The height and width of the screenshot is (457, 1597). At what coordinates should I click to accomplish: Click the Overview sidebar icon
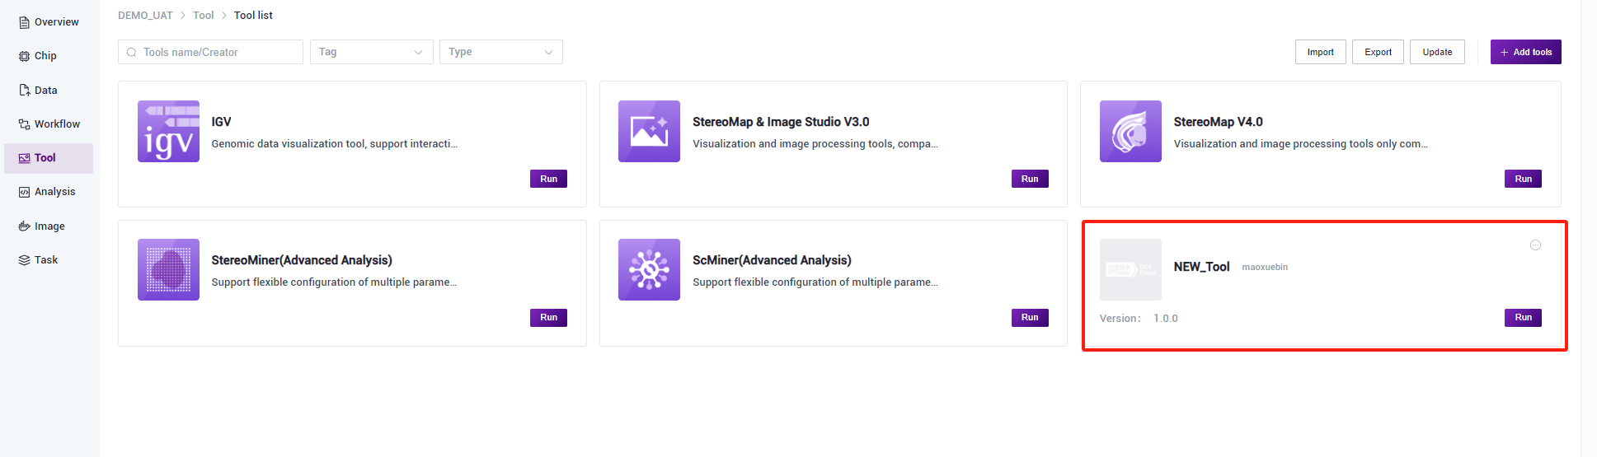[24, 22]
